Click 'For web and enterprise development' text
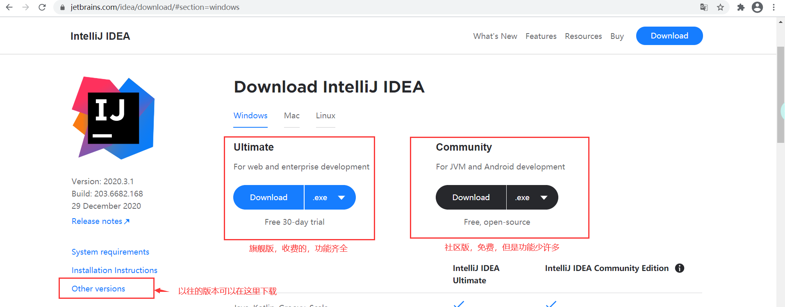The image size is (785, 307). [301, 167]
